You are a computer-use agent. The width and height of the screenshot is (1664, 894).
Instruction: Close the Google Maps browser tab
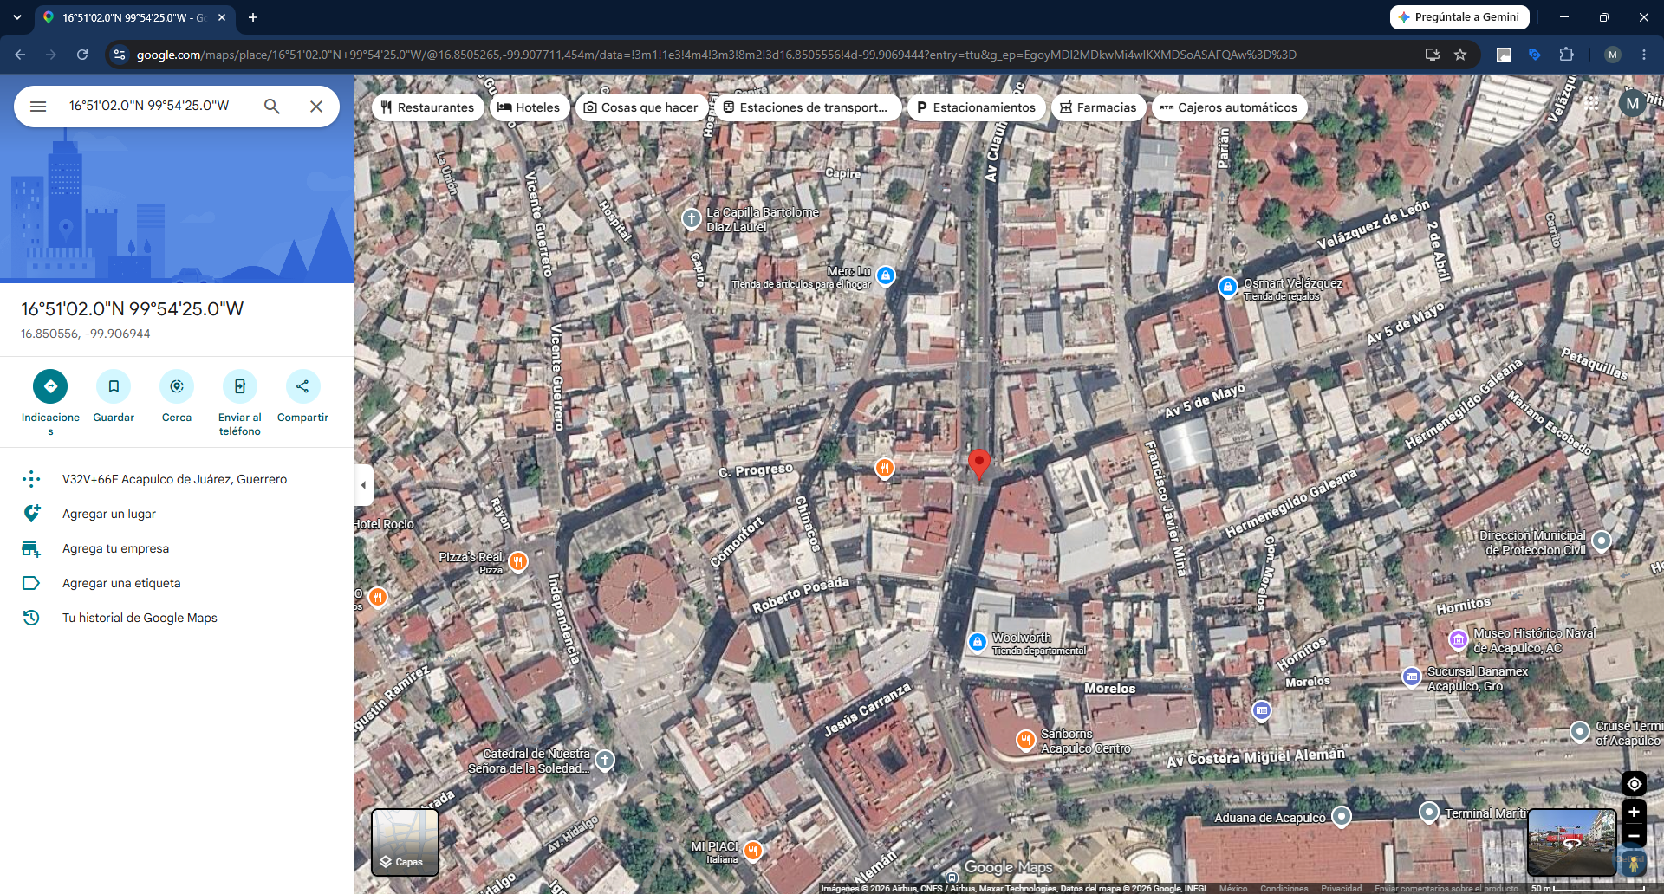pos(222,17)
